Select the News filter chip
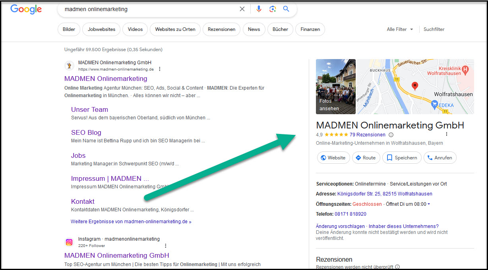The width and height of the screenshot is (488, 270). point(254,29)
